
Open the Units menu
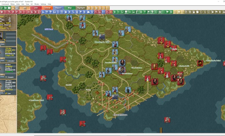pyautogui.click(x=18, y=4)
